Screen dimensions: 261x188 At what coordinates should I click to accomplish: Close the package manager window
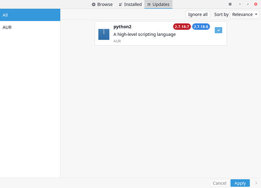pos(256,4)
